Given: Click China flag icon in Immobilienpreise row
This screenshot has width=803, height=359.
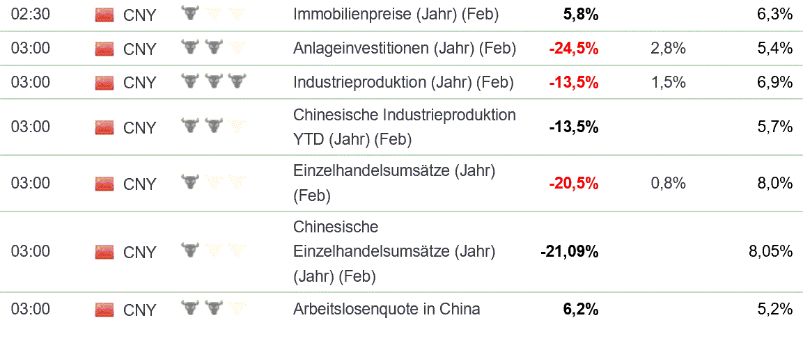Looking at the screenshot, I should [x=104, y=15].
